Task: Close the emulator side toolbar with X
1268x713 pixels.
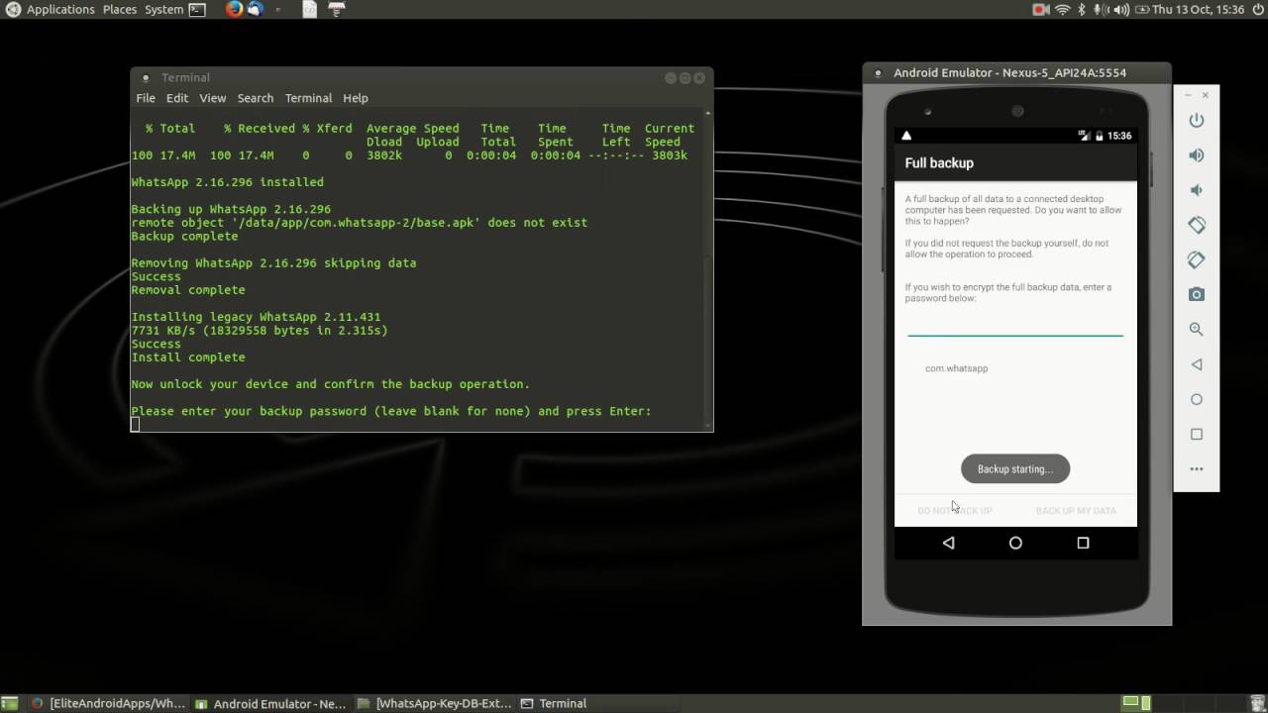Action: (1206, 95)
